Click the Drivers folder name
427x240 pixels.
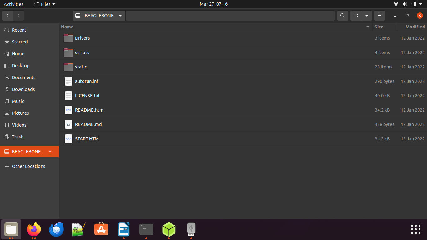[x=83, y=38]
